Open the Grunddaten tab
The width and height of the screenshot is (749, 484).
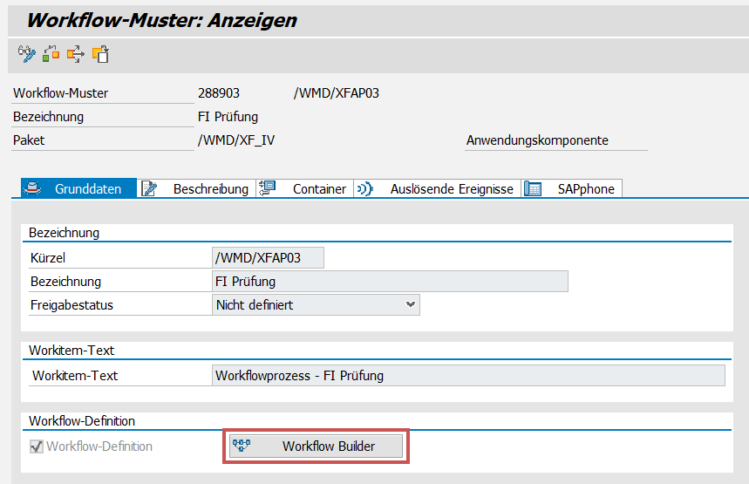(78, 188)
